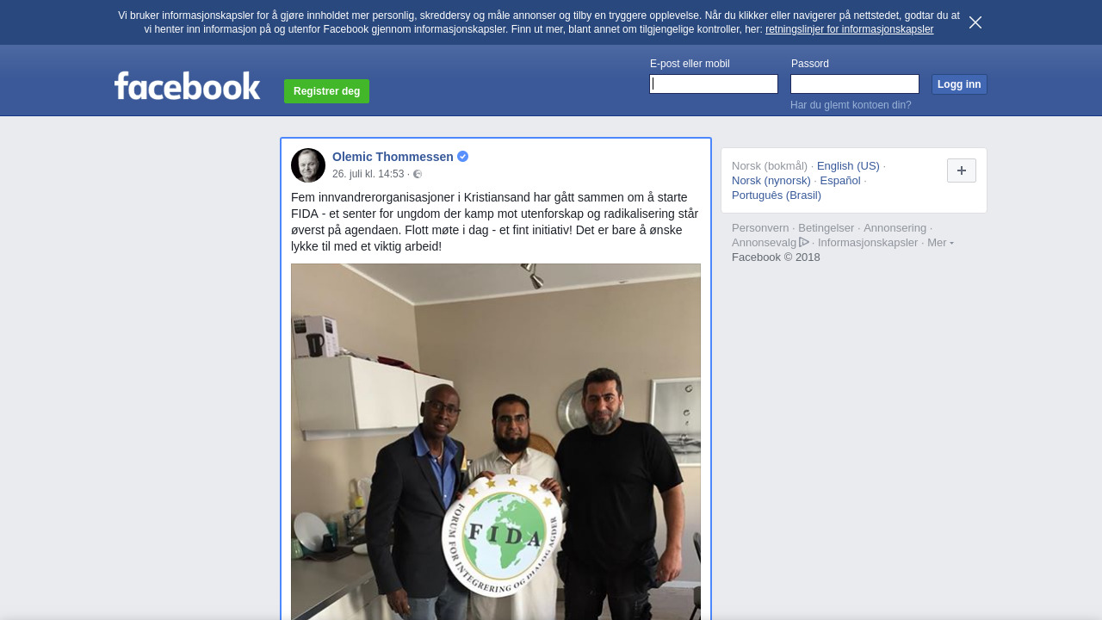The height and width of the screenshot is (620, 1102).
Task: Click the verified badge beside Olemic Thommessen
Action: 463,157
